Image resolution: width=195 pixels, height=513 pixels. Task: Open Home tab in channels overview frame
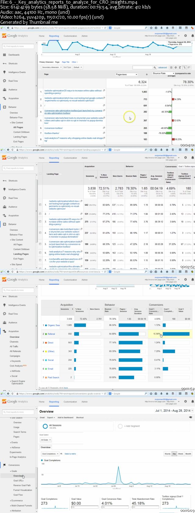click(41, 280)
